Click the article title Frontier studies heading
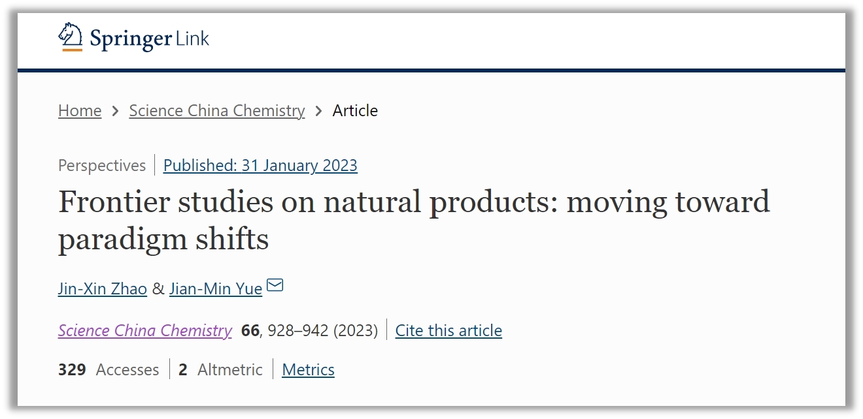The width and height of the screenshot is (863, 419). pos(414,221)
